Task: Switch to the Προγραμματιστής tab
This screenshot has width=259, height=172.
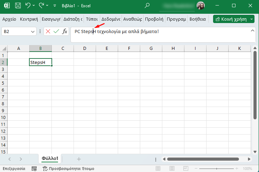Action: click(176, 19)
